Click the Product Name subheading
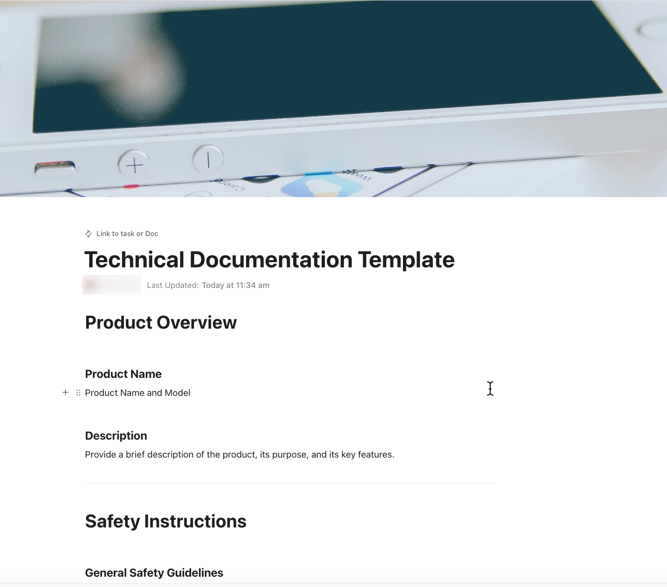 (x=123, y=374)
